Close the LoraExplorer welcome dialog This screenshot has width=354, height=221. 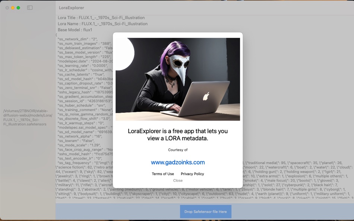pos(178,180)
